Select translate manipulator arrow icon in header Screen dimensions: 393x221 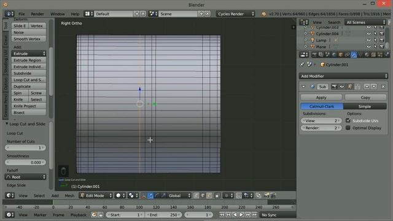[x=150, y=195]
